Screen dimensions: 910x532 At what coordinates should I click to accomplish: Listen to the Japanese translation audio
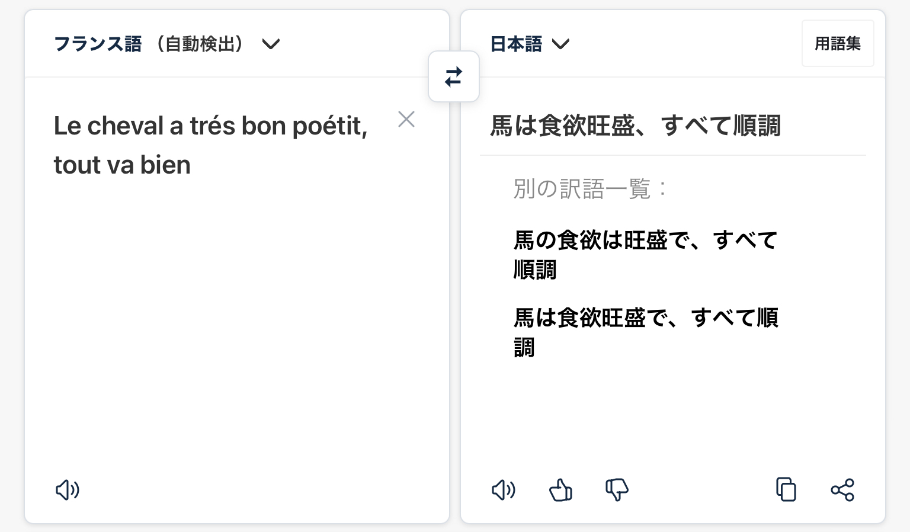tap(504, 490)
